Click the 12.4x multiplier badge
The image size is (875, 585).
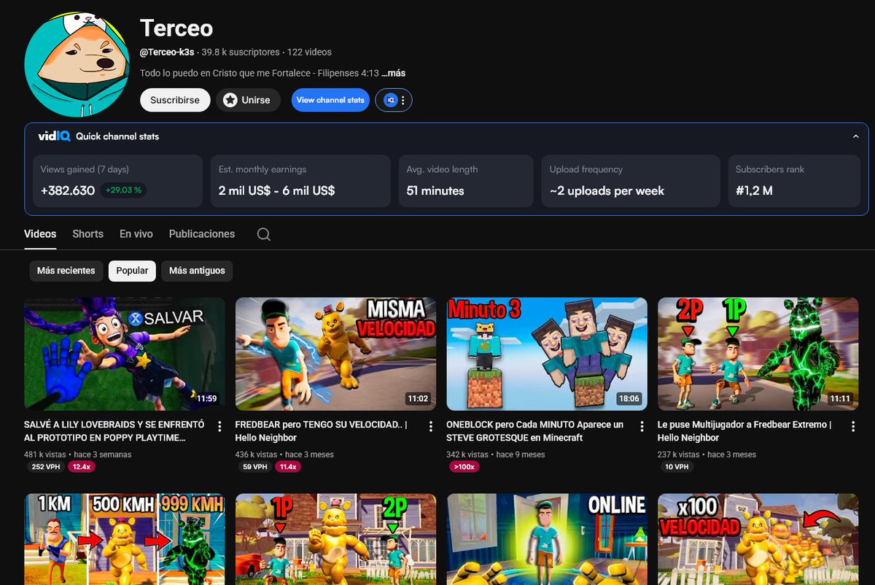tap(81, 467)
